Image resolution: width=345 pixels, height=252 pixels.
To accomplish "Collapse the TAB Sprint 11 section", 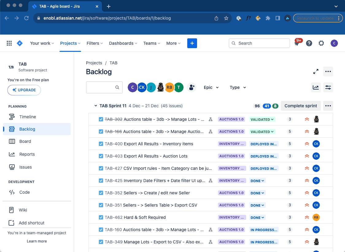I will click(96, 106).
